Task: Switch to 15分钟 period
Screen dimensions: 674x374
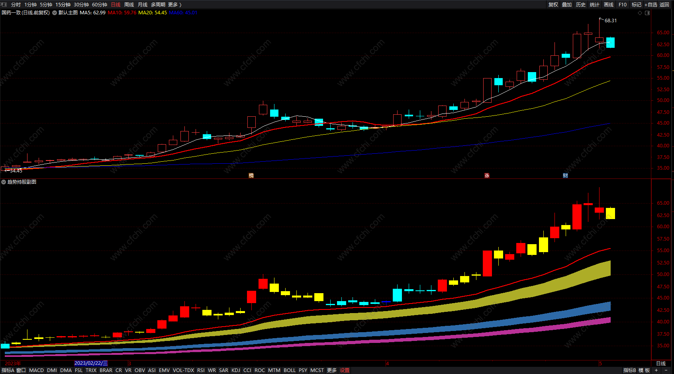Action: coord(63,4)
